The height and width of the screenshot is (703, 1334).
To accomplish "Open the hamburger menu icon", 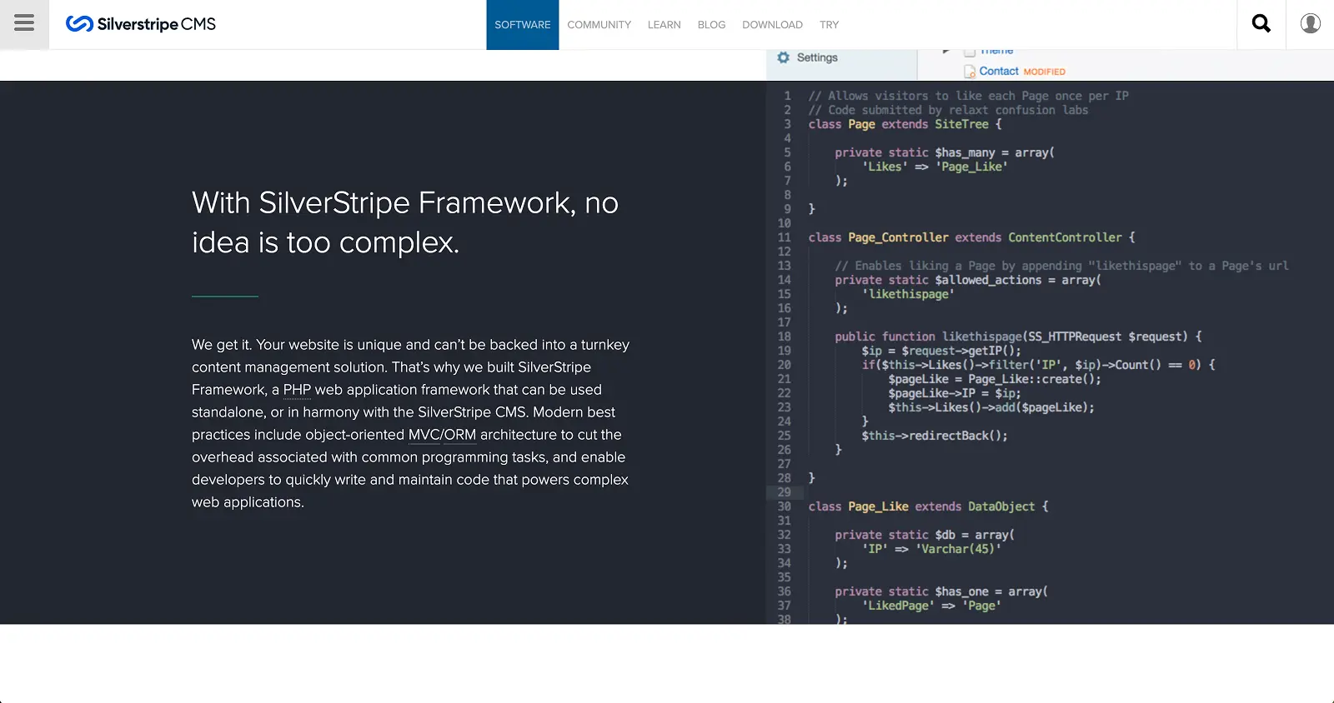I will pyautogui.click(x=24, y=24).
